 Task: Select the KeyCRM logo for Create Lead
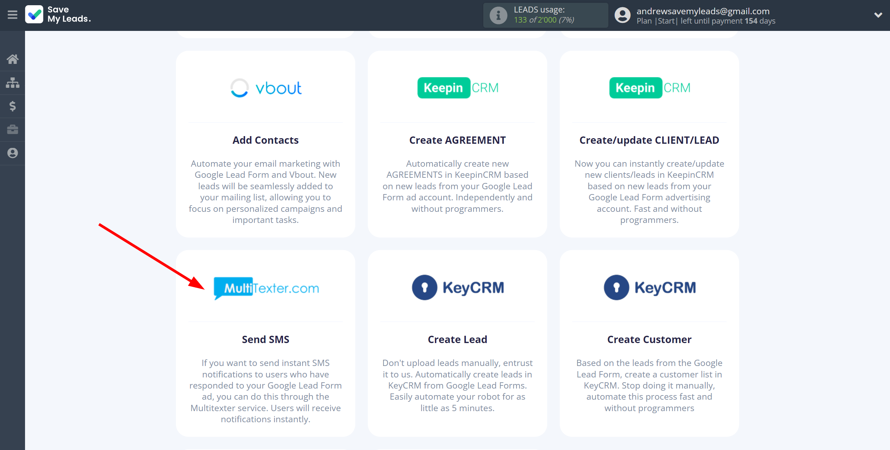tap(458, 287)
